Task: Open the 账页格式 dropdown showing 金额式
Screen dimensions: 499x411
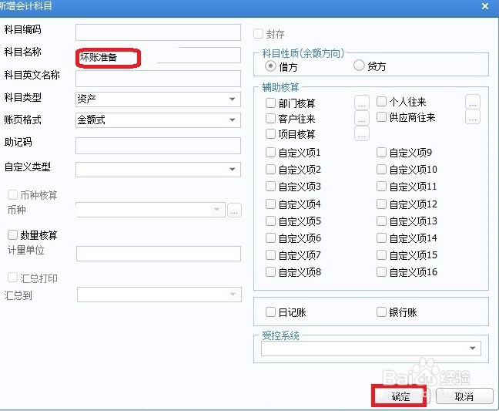Action: point(158,120)
